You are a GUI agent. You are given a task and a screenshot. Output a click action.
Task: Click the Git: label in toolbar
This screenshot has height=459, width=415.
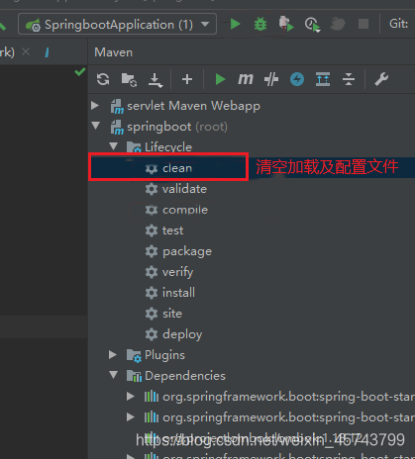(399, 24)
